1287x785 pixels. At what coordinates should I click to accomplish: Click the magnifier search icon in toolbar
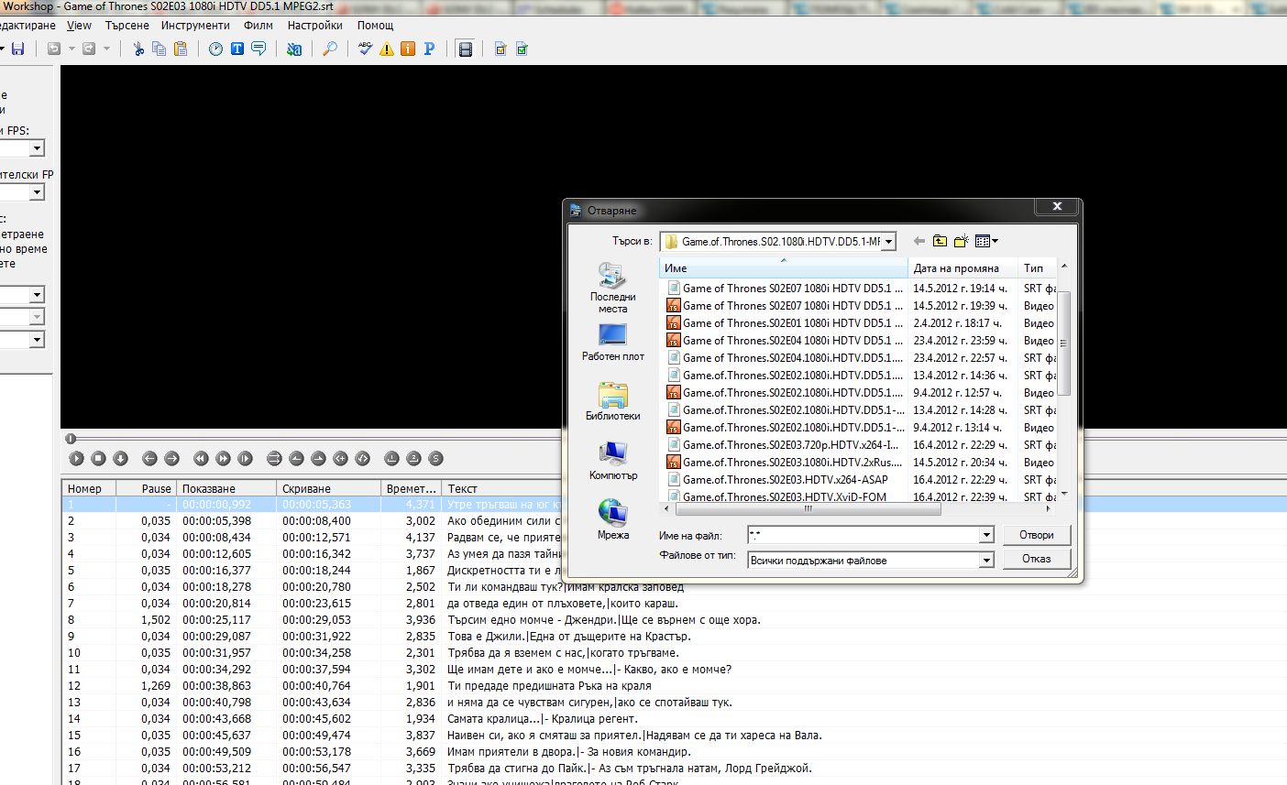(330, 49)
